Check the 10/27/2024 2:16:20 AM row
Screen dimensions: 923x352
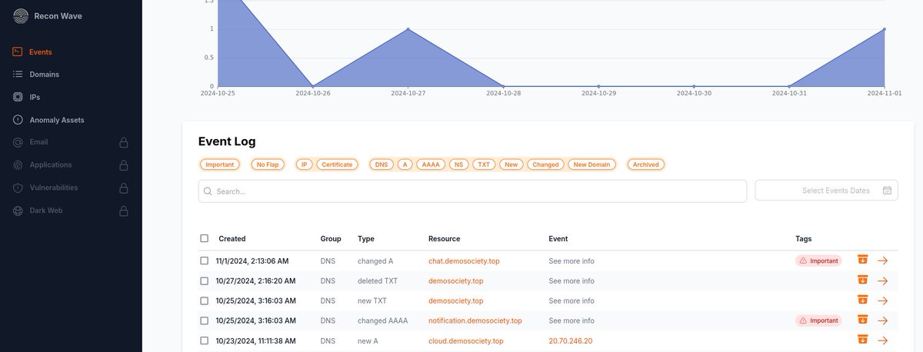point(204,281)
